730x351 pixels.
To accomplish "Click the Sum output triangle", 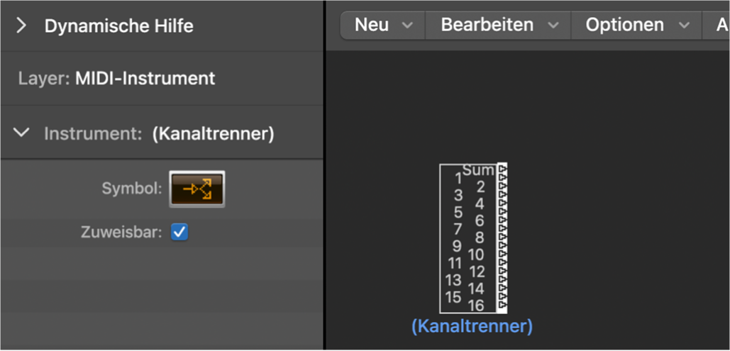I will pyautogui.click(x=503, y=169).
